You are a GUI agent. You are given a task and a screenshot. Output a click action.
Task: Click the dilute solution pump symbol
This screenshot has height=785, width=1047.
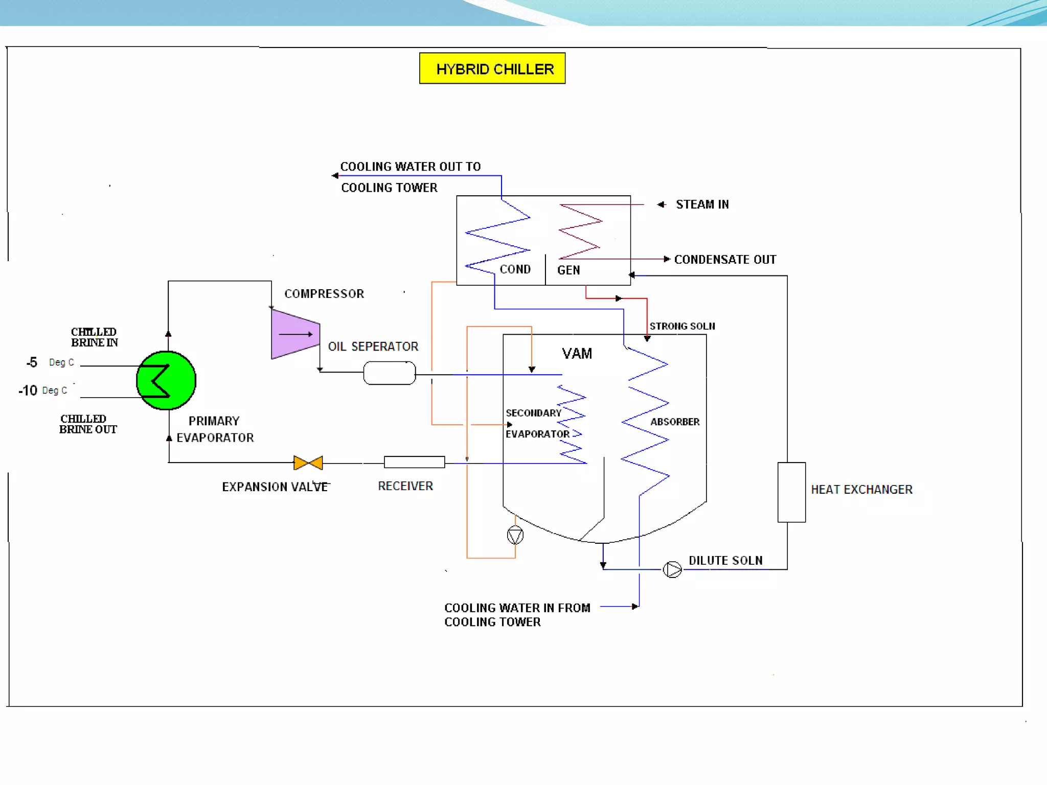672,569
